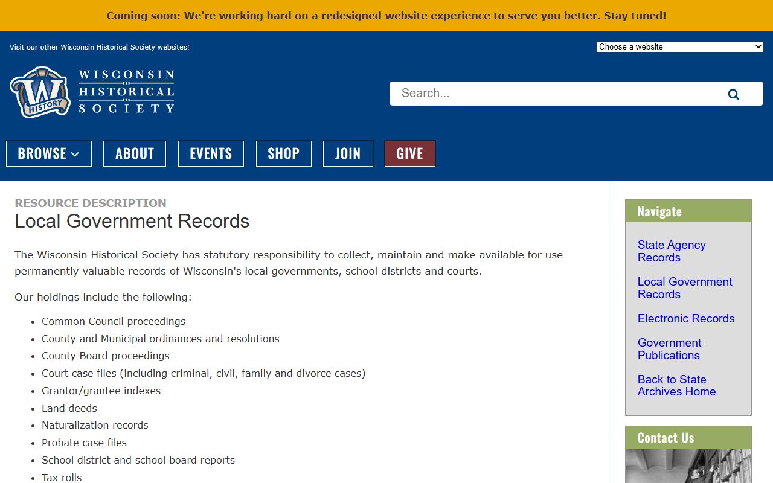The width and height of the screenshot is (773, 483).
Task: Open the About menu item
Action: [135, 153]
